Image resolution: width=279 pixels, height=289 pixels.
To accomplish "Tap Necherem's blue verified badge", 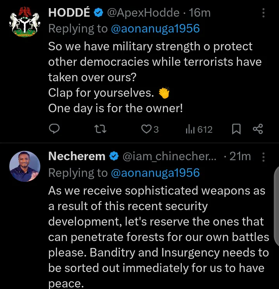I will click(114, 156).
